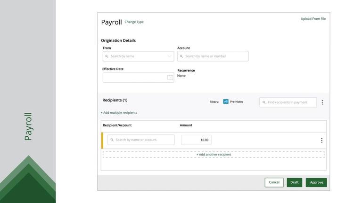Click the search icon in the From field
Screen dimensions: 362x203
[107, 56]
